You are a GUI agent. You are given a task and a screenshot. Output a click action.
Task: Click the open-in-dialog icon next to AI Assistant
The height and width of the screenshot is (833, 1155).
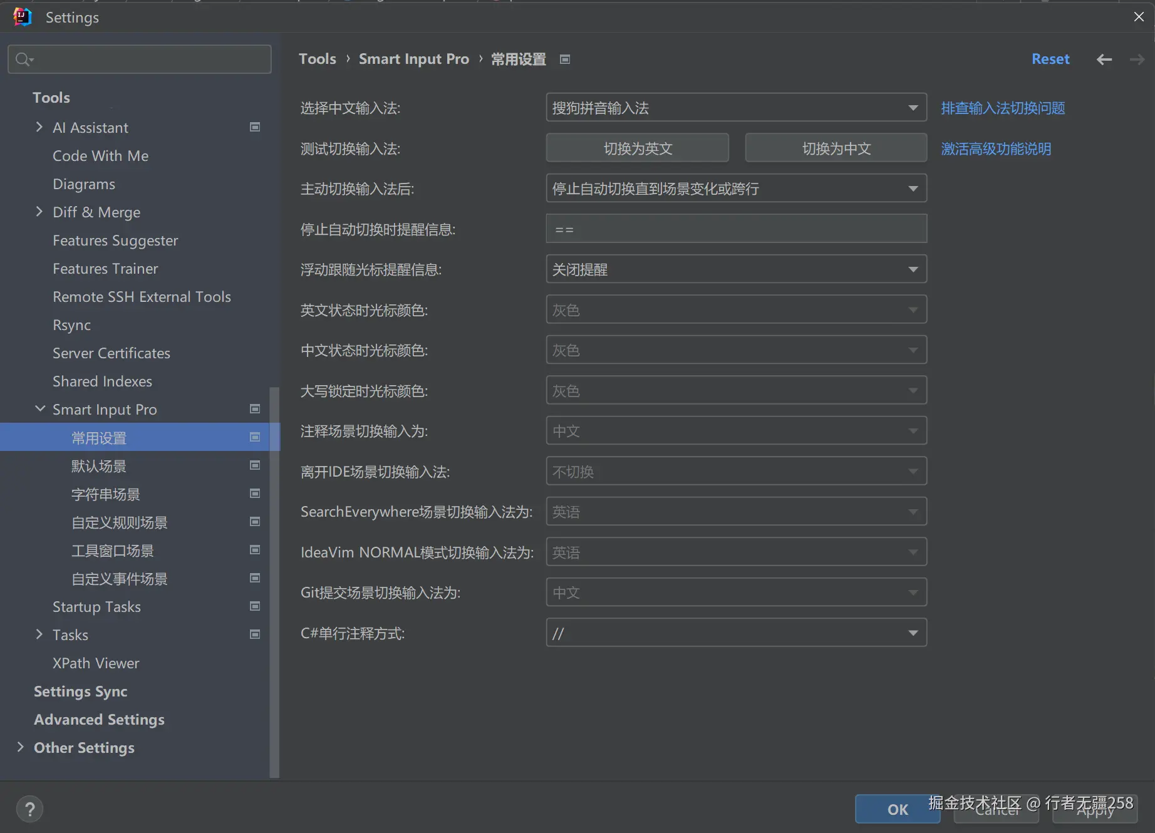click(254, 127)
